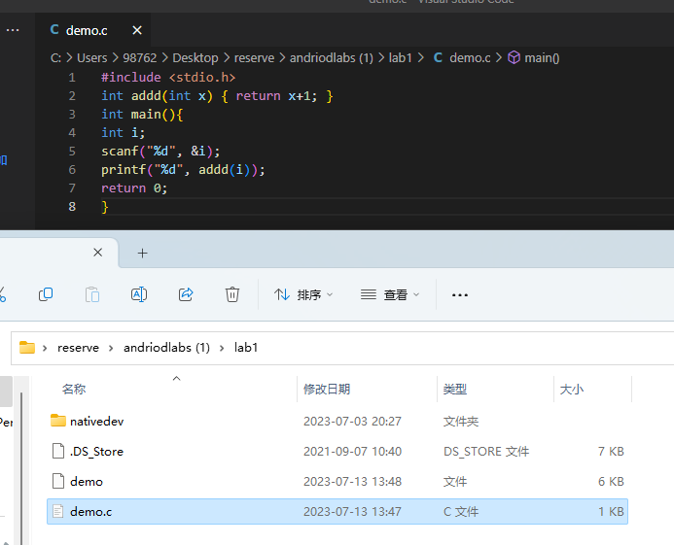Select the demo.c file row

(x=337, y=512)
